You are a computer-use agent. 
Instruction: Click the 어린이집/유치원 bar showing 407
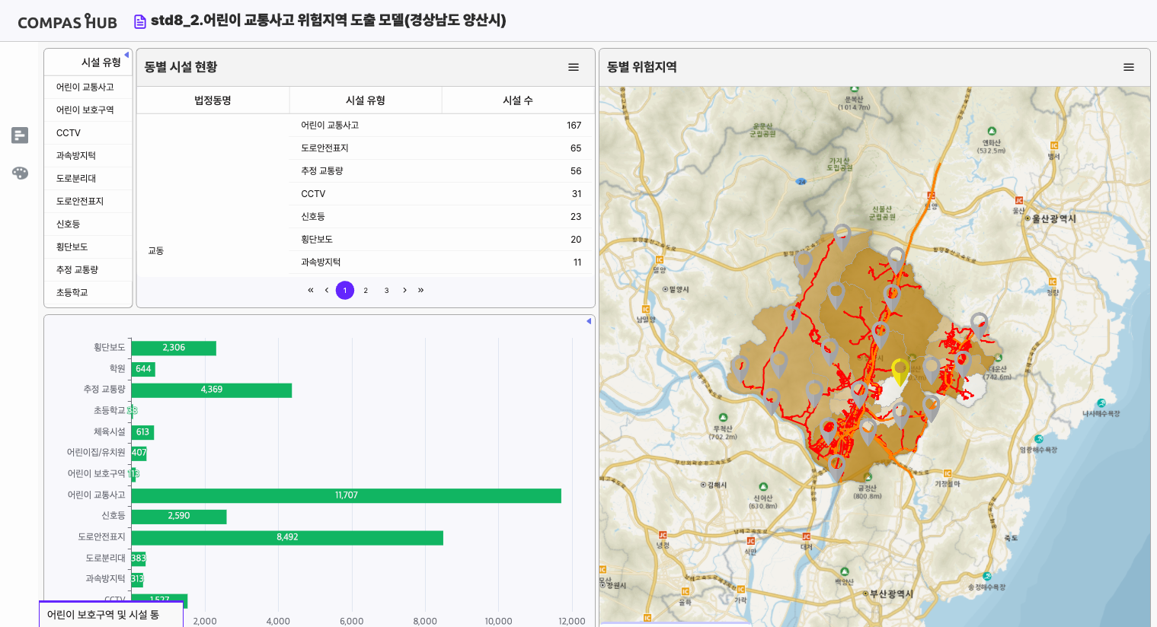(x=139, y=453)
